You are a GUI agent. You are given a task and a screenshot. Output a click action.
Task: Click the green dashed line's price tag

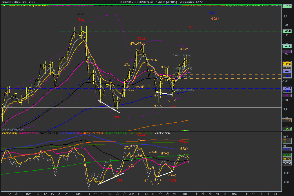[x=288, y=31]
